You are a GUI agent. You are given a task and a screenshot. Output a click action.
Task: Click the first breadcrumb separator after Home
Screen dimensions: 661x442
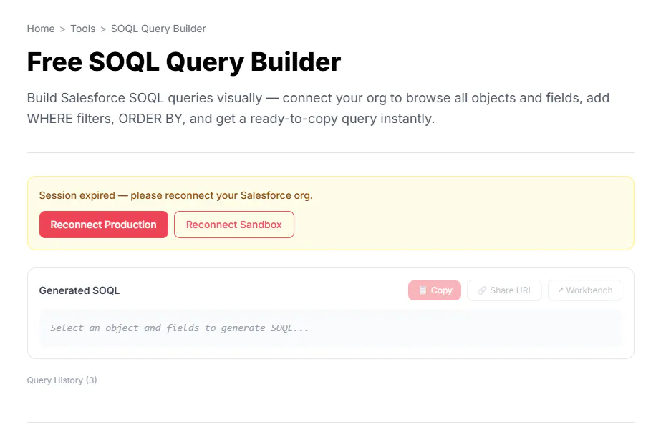62,29
